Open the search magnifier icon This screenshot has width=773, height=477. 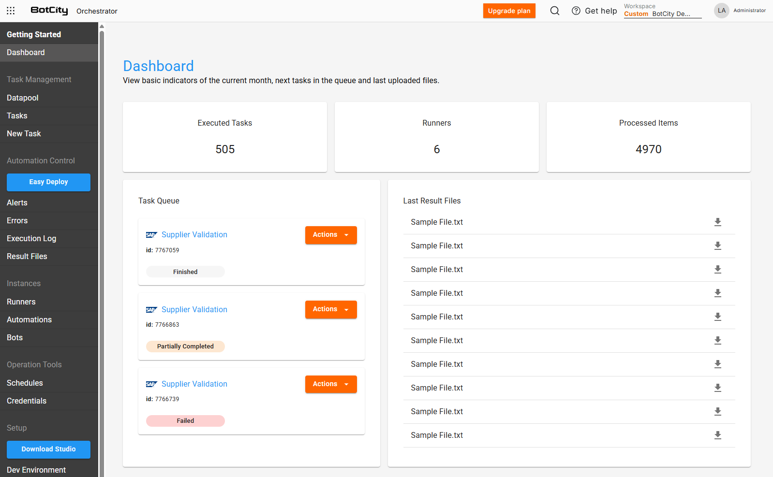[555, 11]
